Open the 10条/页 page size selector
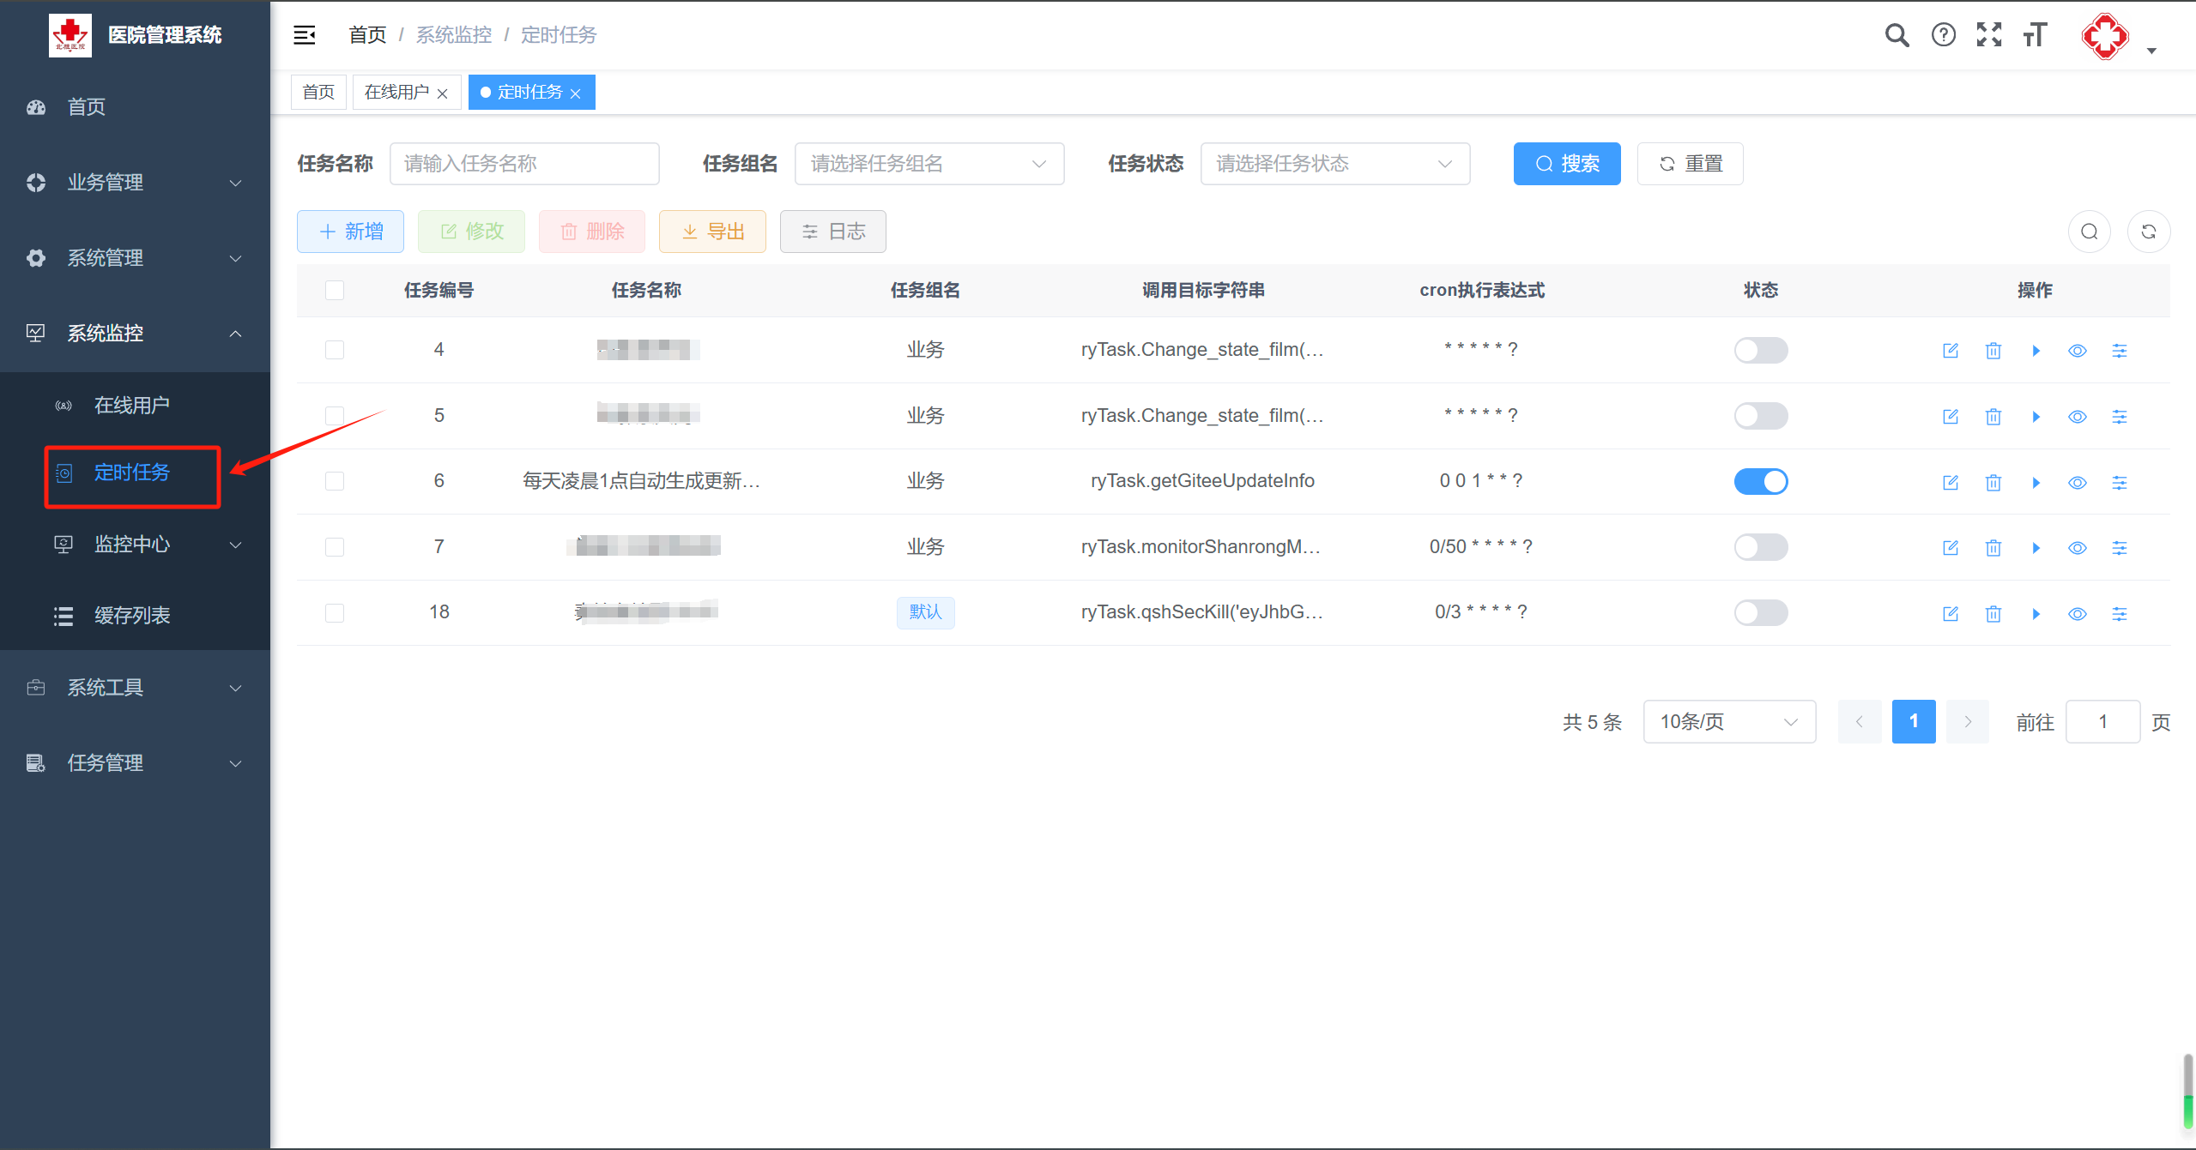 [1728, 722]
